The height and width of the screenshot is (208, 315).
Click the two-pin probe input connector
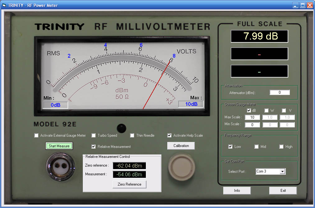[60, 167]
